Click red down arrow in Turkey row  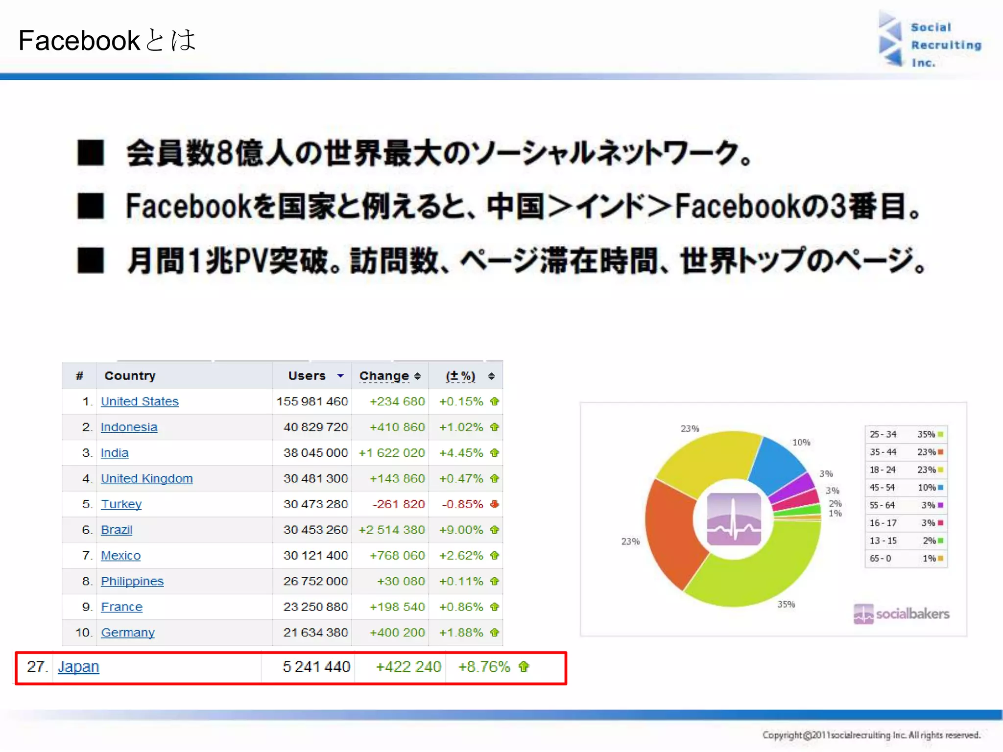coord(495,504)
